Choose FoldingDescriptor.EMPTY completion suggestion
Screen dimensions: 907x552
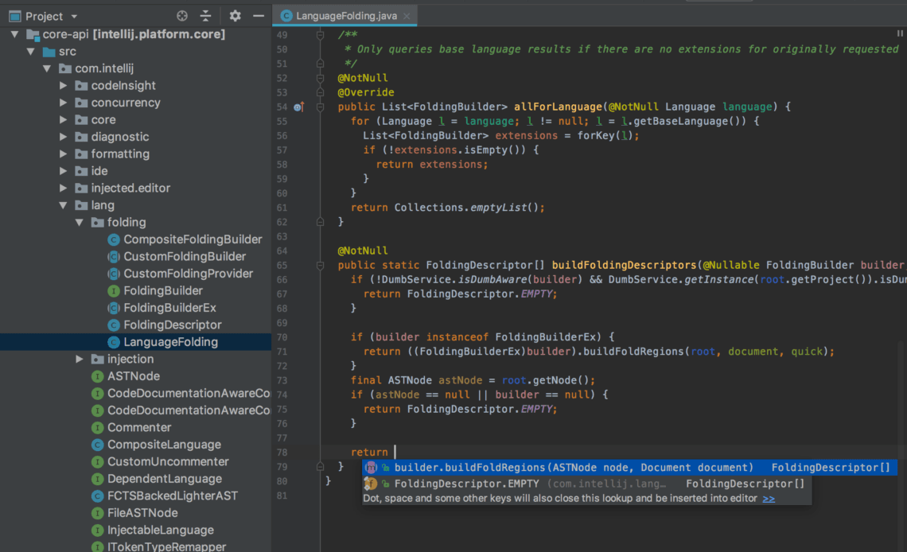(586, 484)
